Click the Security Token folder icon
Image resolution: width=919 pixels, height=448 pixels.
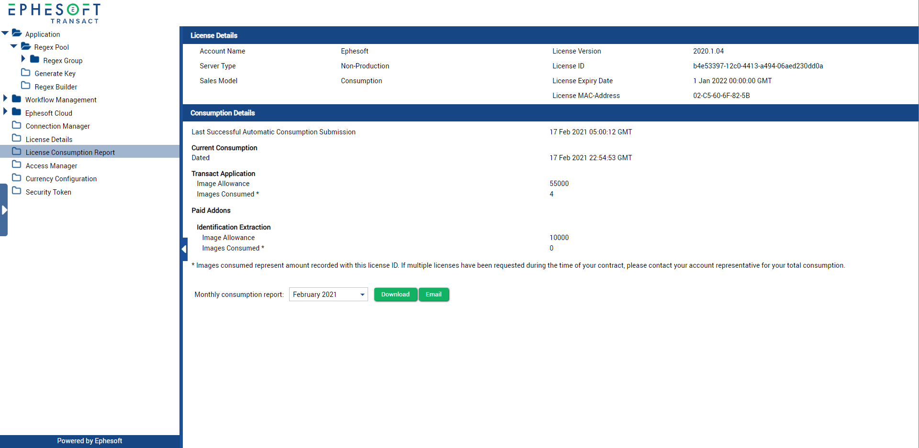tap(17, 191)
